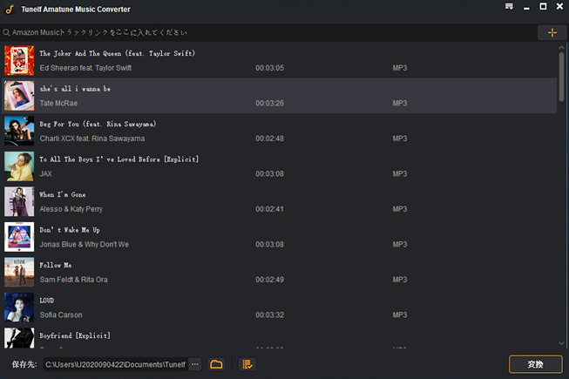Open the menu icon in the title bar
This screenshot has width=569, height=379.
(509, 6)
